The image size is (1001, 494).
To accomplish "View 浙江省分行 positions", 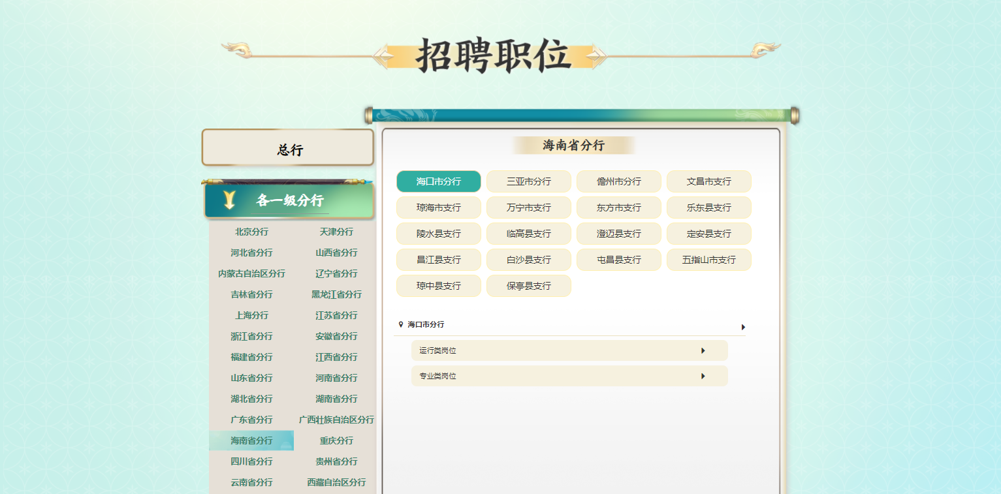I will [251, 336].
